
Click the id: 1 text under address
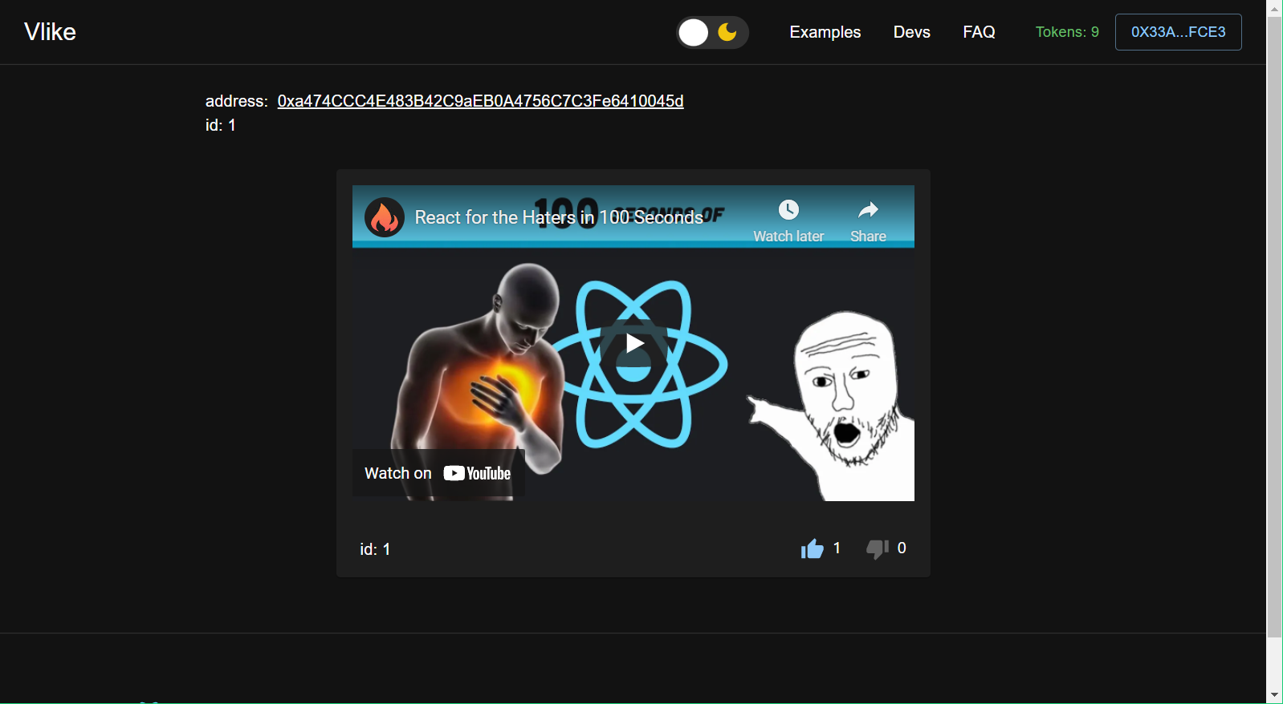(221, 125)
